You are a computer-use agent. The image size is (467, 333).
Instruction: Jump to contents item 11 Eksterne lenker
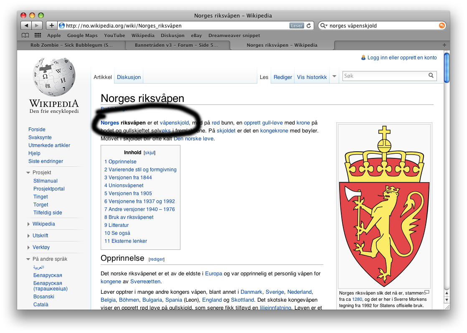pyautogui.click(x=126, y=241)
